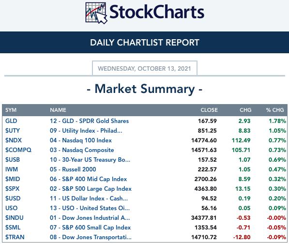Image resolution: width=289 pixels, height=244 pixels.
Task: Click the $INDU ticker symbol
Action: [15, 218]
